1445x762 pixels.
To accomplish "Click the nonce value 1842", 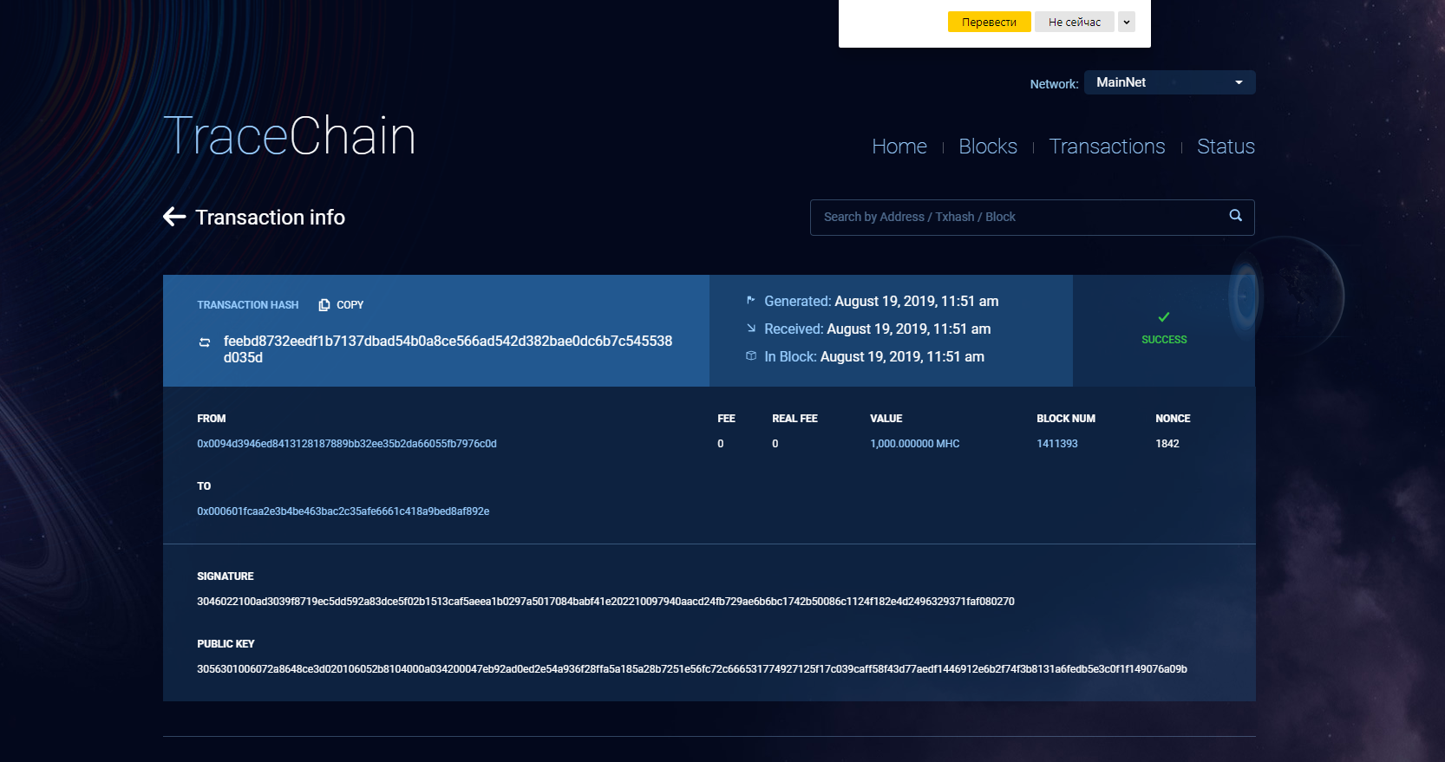I will click(x=1167, y=444).
